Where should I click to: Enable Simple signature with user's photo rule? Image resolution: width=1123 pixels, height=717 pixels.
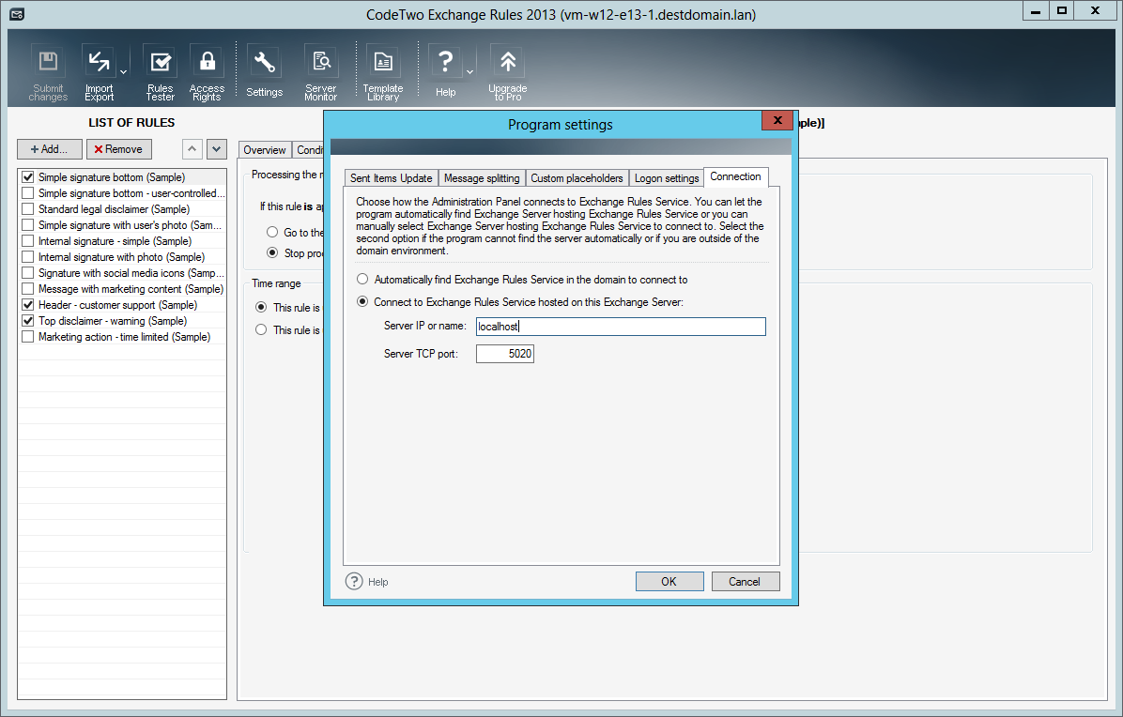[x=28, y=224]
